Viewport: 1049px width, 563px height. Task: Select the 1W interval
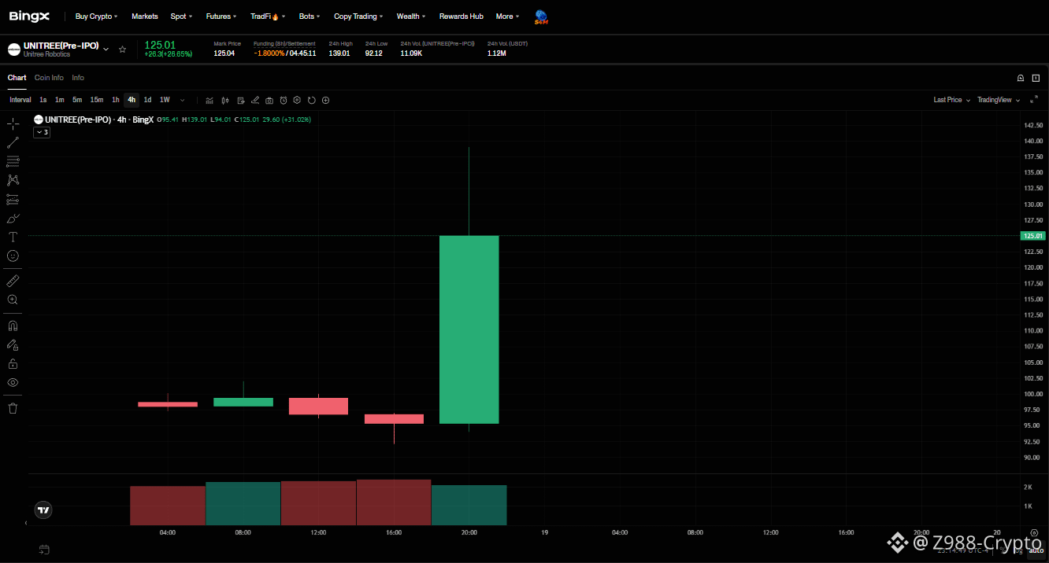pyautogui.click(x=165, y=100)
